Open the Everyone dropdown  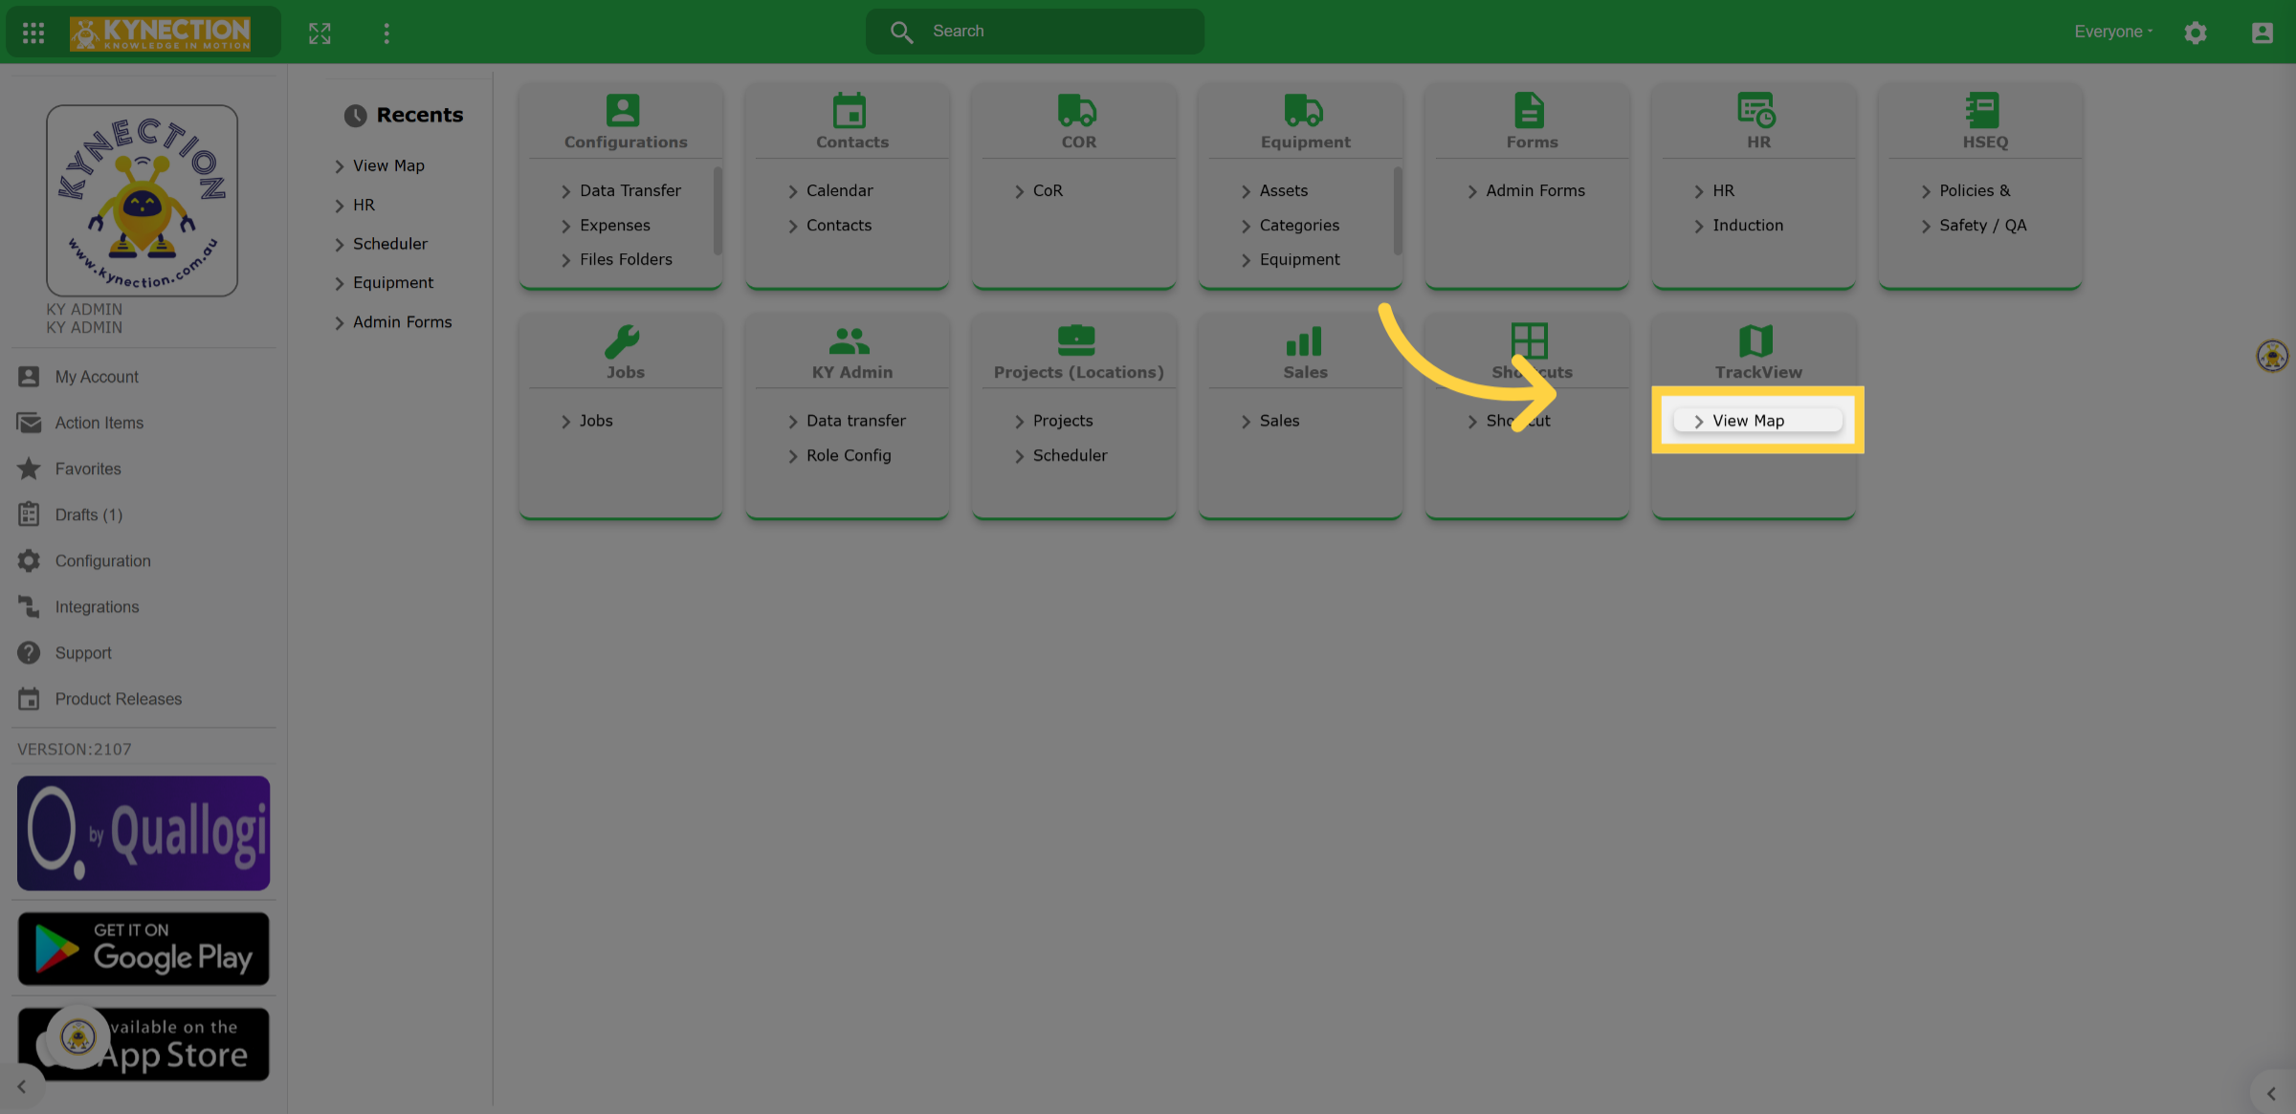2113,32
